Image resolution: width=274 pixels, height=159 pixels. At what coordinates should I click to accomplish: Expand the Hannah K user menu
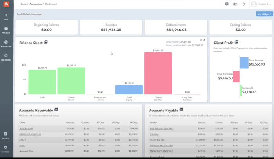(260, 4)
